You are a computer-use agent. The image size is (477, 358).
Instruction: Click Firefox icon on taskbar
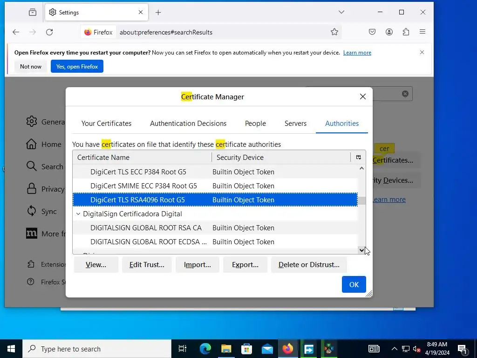tap(288, 349)
